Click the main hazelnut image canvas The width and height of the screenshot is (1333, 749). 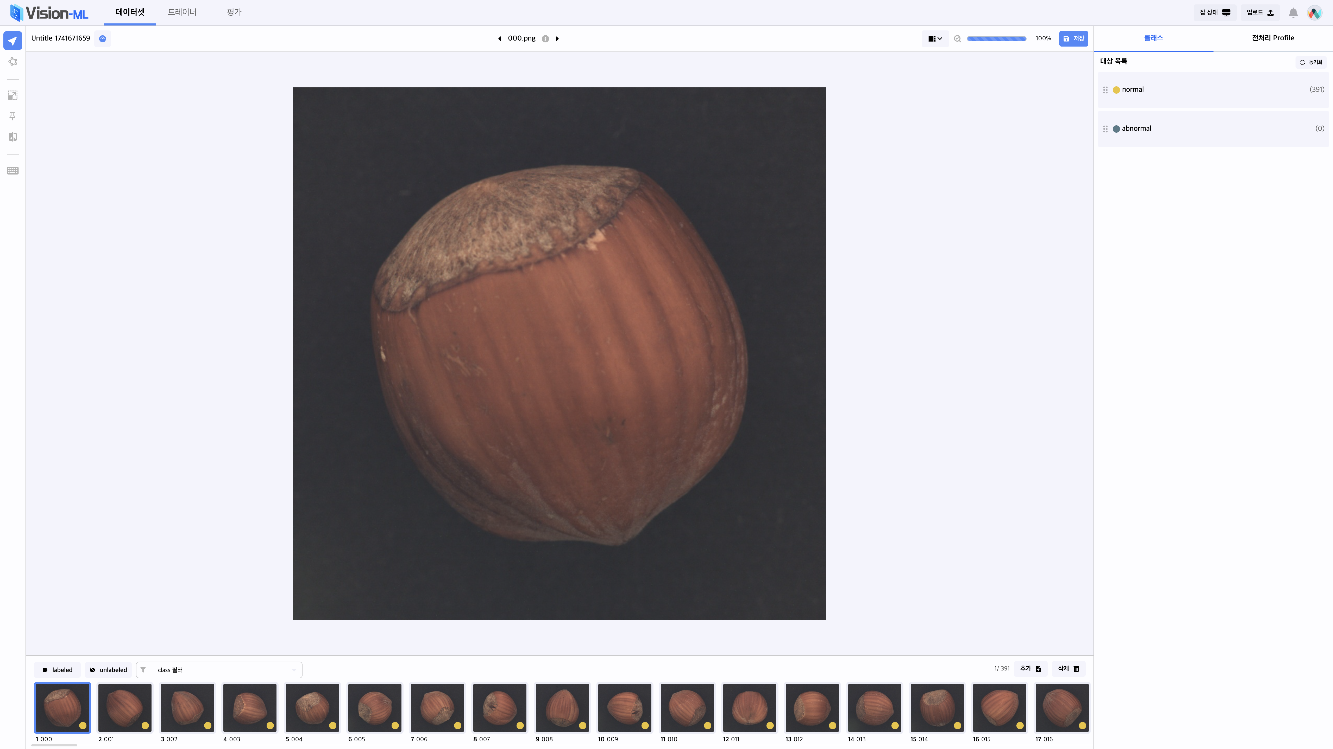click(559, 354)
